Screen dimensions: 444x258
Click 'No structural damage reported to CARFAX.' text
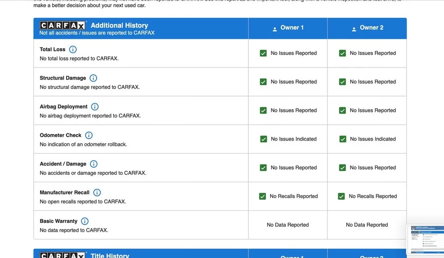click(x=89, y=87)
